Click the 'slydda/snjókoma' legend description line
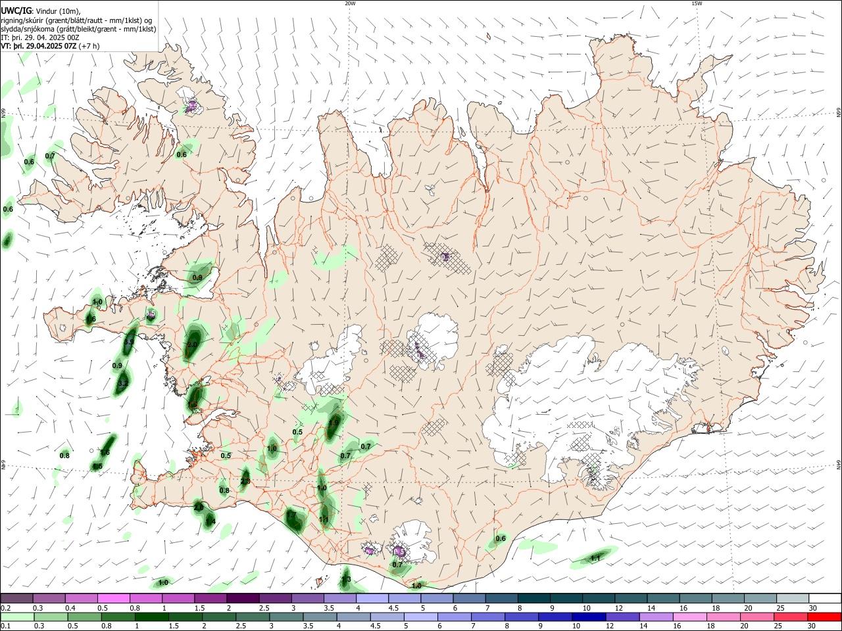842x631 pixels. (78, 29)
